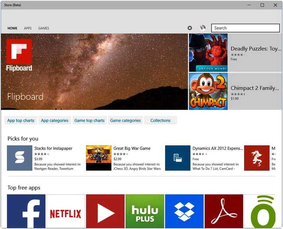Image resolution: width=283 pixels, height=229 pixels.
Task: Open the Hulu Plus app tile
Action: 144,211
